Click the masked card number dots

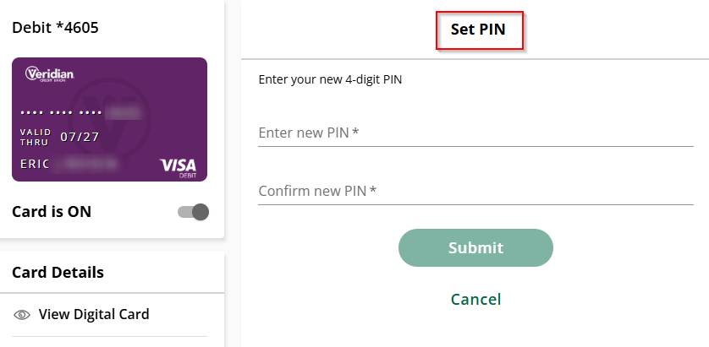tap(61, 112)
